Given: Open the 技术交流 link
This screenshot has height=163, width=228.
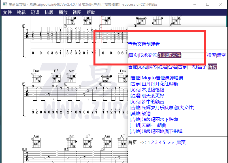Looking at the screenshot, I should [x=148, y=55].
